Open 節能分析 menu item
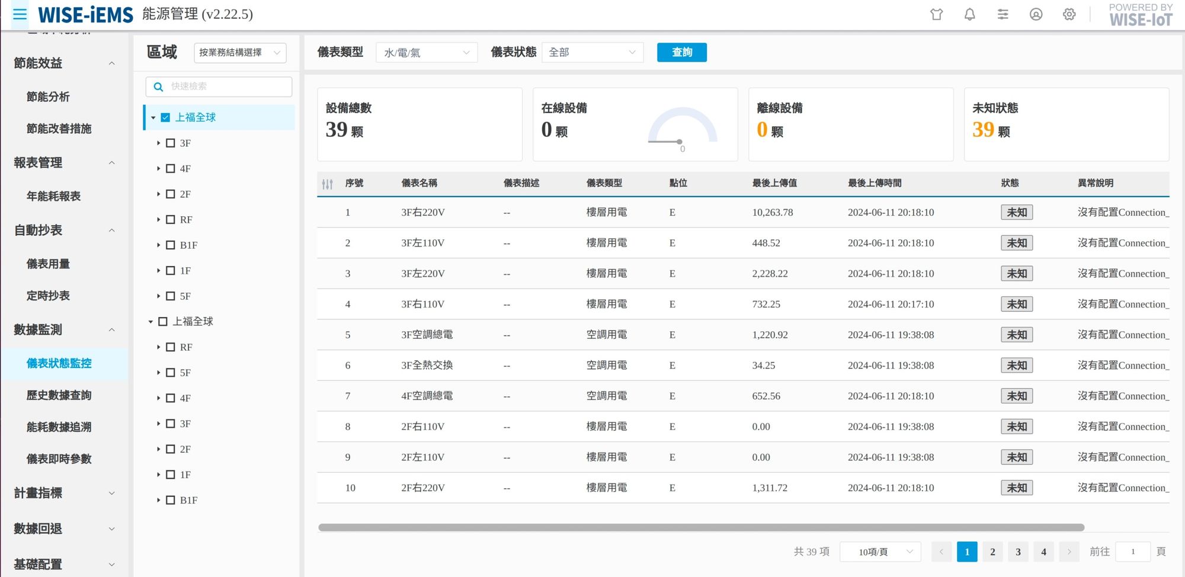Image resolution: width=1185 pixels, height=577 pixels. pos(48,97)
